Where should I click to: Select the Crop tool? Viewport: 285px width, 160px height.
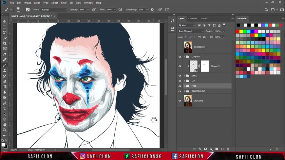(5, 43)
